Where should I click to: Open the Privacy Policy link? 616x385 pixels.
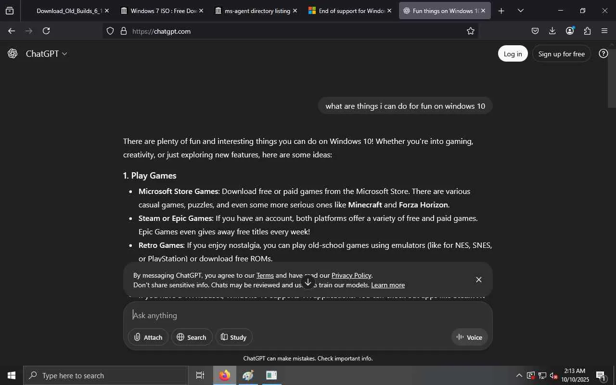pyautogui.click(x=351, y=276)
